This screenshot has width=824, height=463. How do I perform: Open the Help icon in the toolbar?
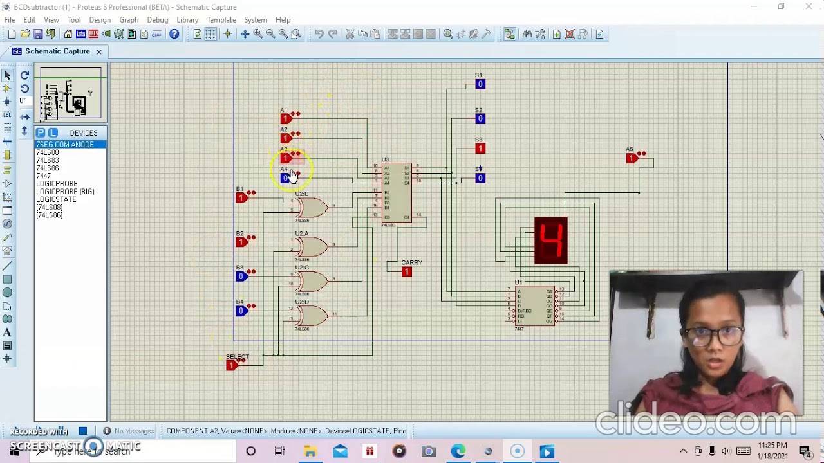click(174, 34)
